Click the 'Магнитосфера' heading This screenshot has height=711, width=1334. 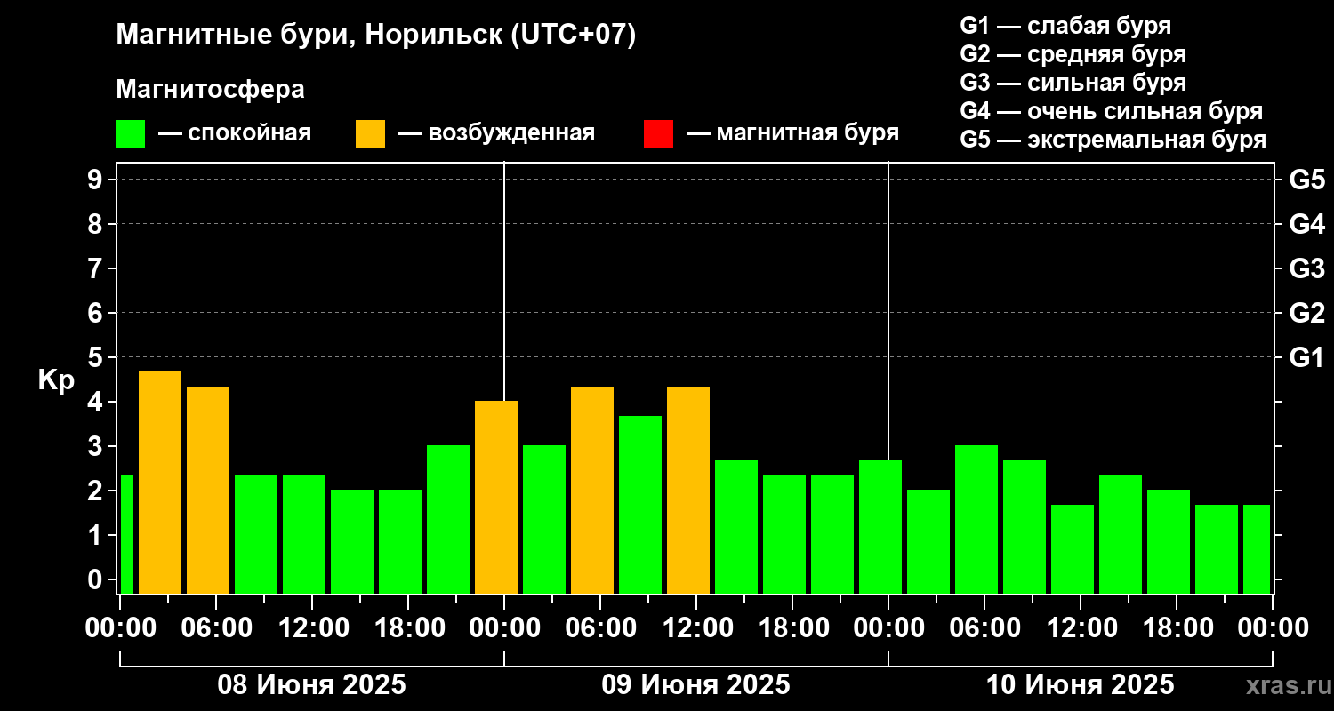[210, 90]
